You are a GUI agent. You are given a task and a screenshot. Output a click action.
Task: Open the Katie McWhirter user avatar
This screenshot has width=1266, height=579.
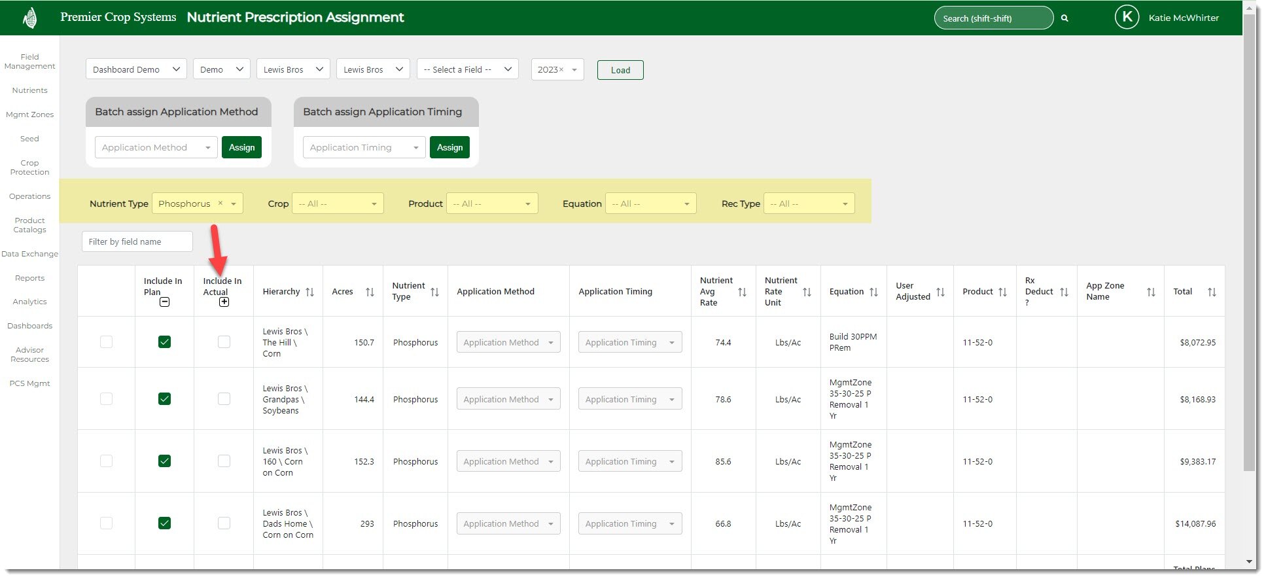(1127, 18)
